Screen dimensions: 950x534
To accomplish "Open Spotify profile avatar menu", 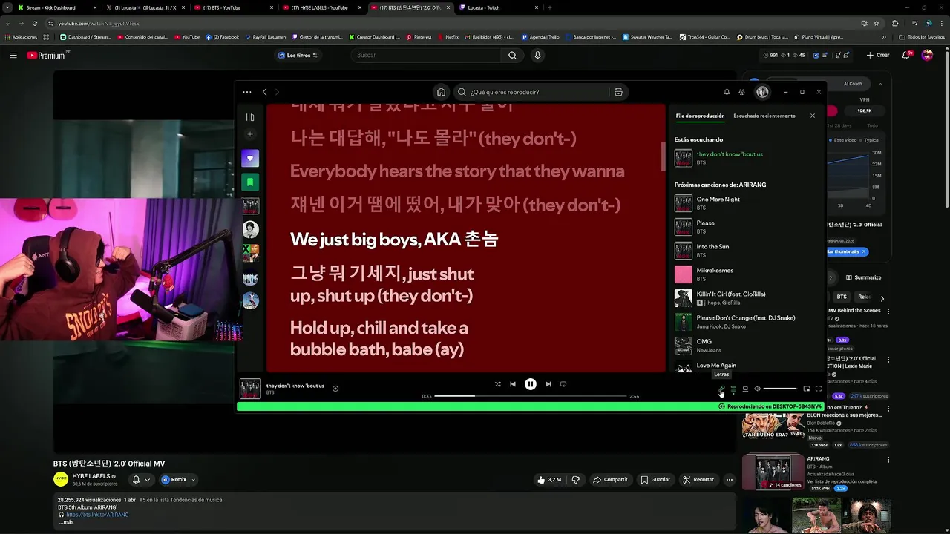I will click(762, 92).
